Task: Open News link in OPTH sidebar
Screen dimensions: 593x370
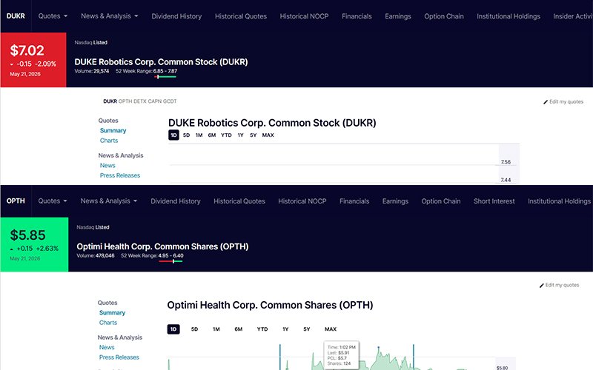Action: click(107, 347)
